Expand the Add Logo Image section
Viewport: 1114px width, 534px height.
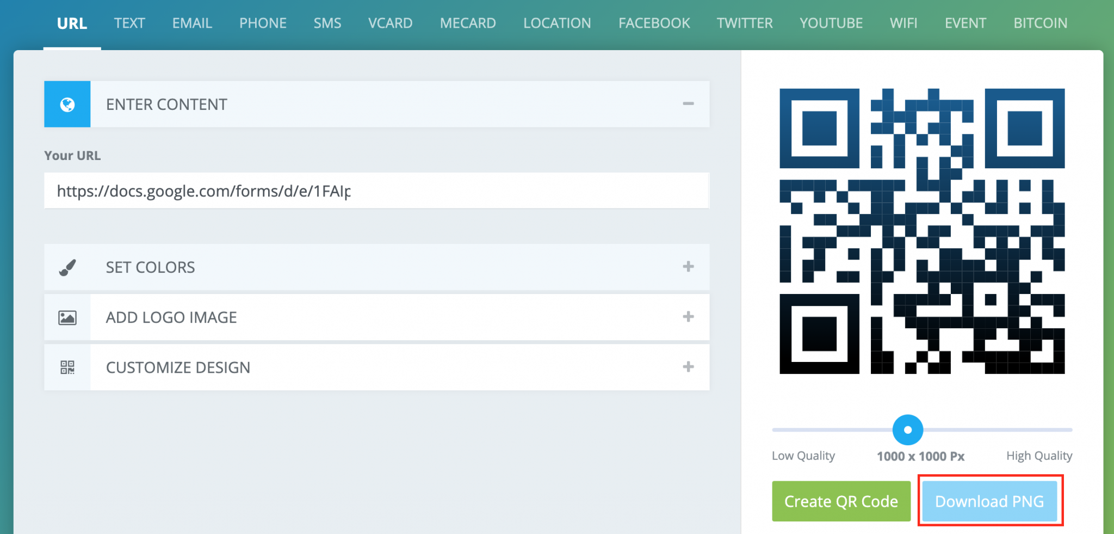coord(688,317)
